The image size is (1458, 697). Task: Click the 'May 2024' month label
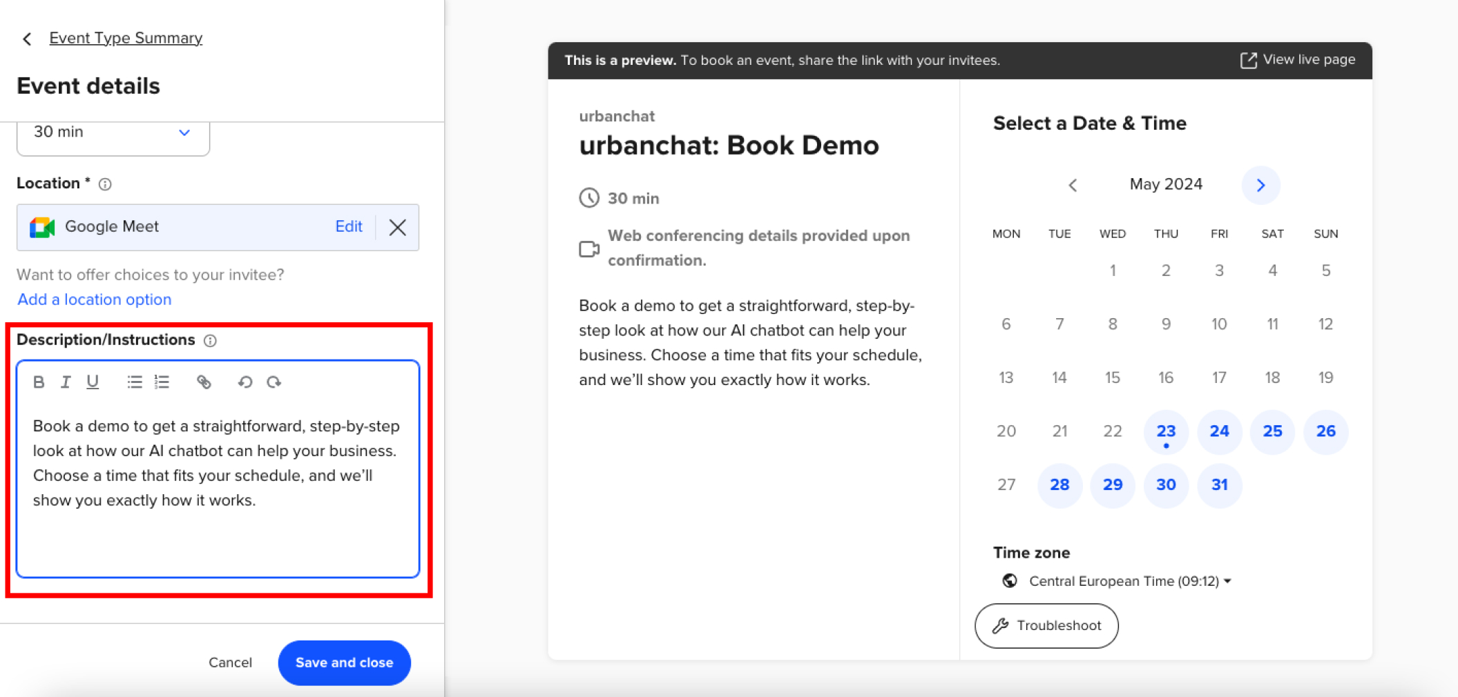[1166, 184]
